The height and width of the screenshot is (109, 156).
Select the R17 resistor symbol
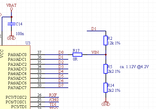77,55
